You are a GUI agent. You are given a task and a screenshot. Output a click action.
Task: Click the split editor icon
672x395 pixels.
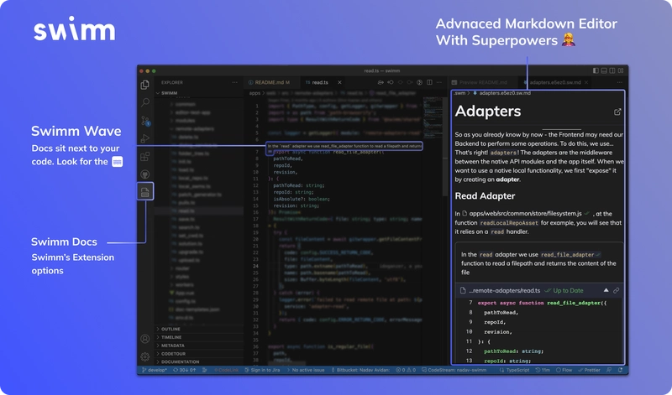click(429, 82)
